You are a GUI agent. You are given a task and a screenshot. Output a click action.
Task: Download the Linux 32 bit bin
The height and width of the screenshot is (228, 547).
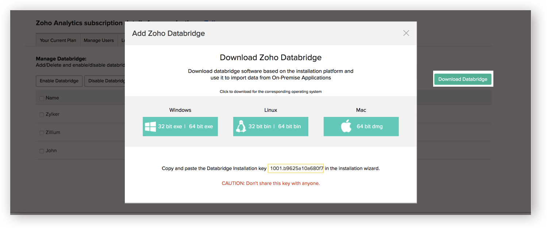(x=260, y=126)
